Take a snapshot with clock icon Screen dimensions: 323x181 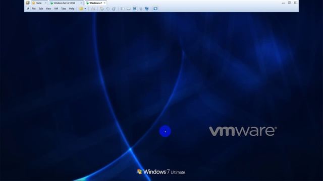coord(102,9)
